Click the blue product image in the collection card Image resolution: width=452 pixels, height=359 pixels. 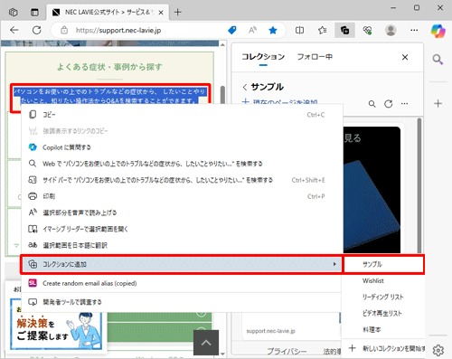click(x=372, y=190)
